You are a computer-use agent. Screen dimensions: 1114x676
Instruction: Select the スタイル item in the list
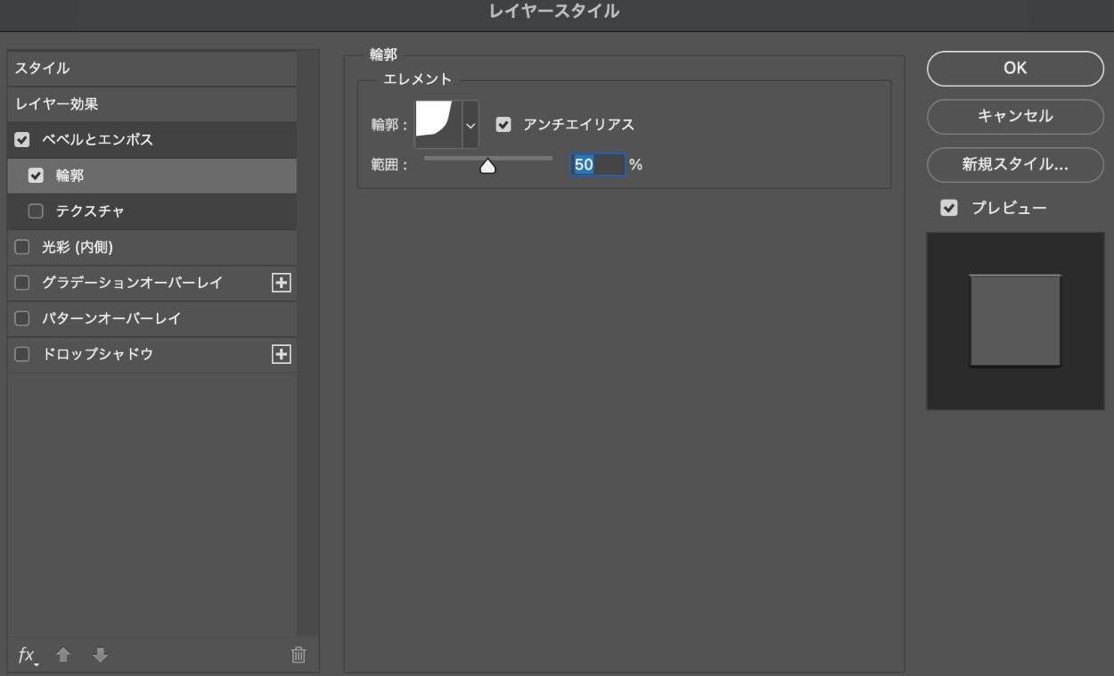(43, 69)
